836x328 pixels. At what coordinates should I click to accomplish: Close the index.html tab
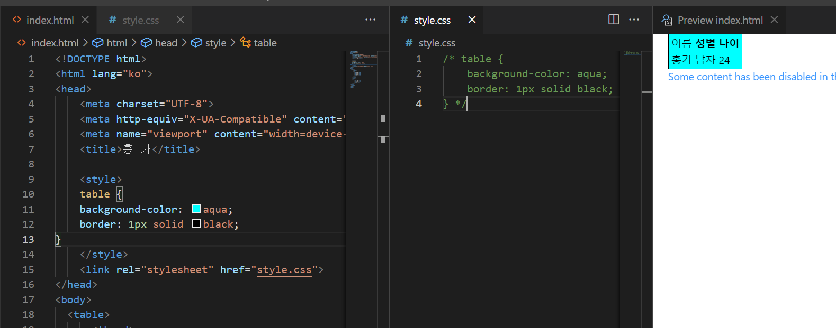tap(85, 20)
